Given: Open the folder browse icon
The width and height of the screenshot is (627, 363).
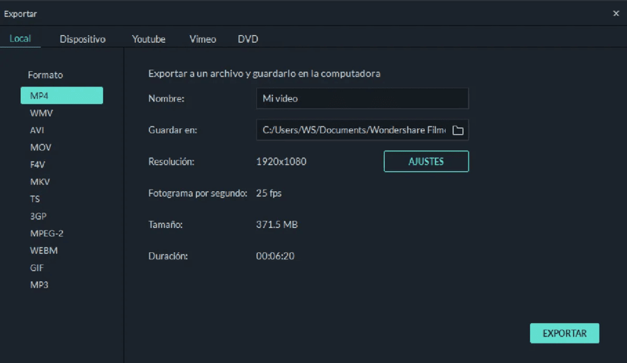Looking at the screenshot, I should click(458, 130).
